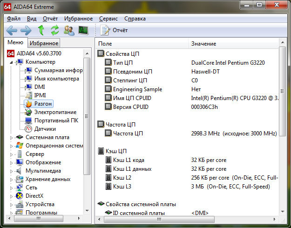This screenshot has height=228, width=291.
Task: Open the Избранное menu in menu bar
Action: tap(78, 19)
